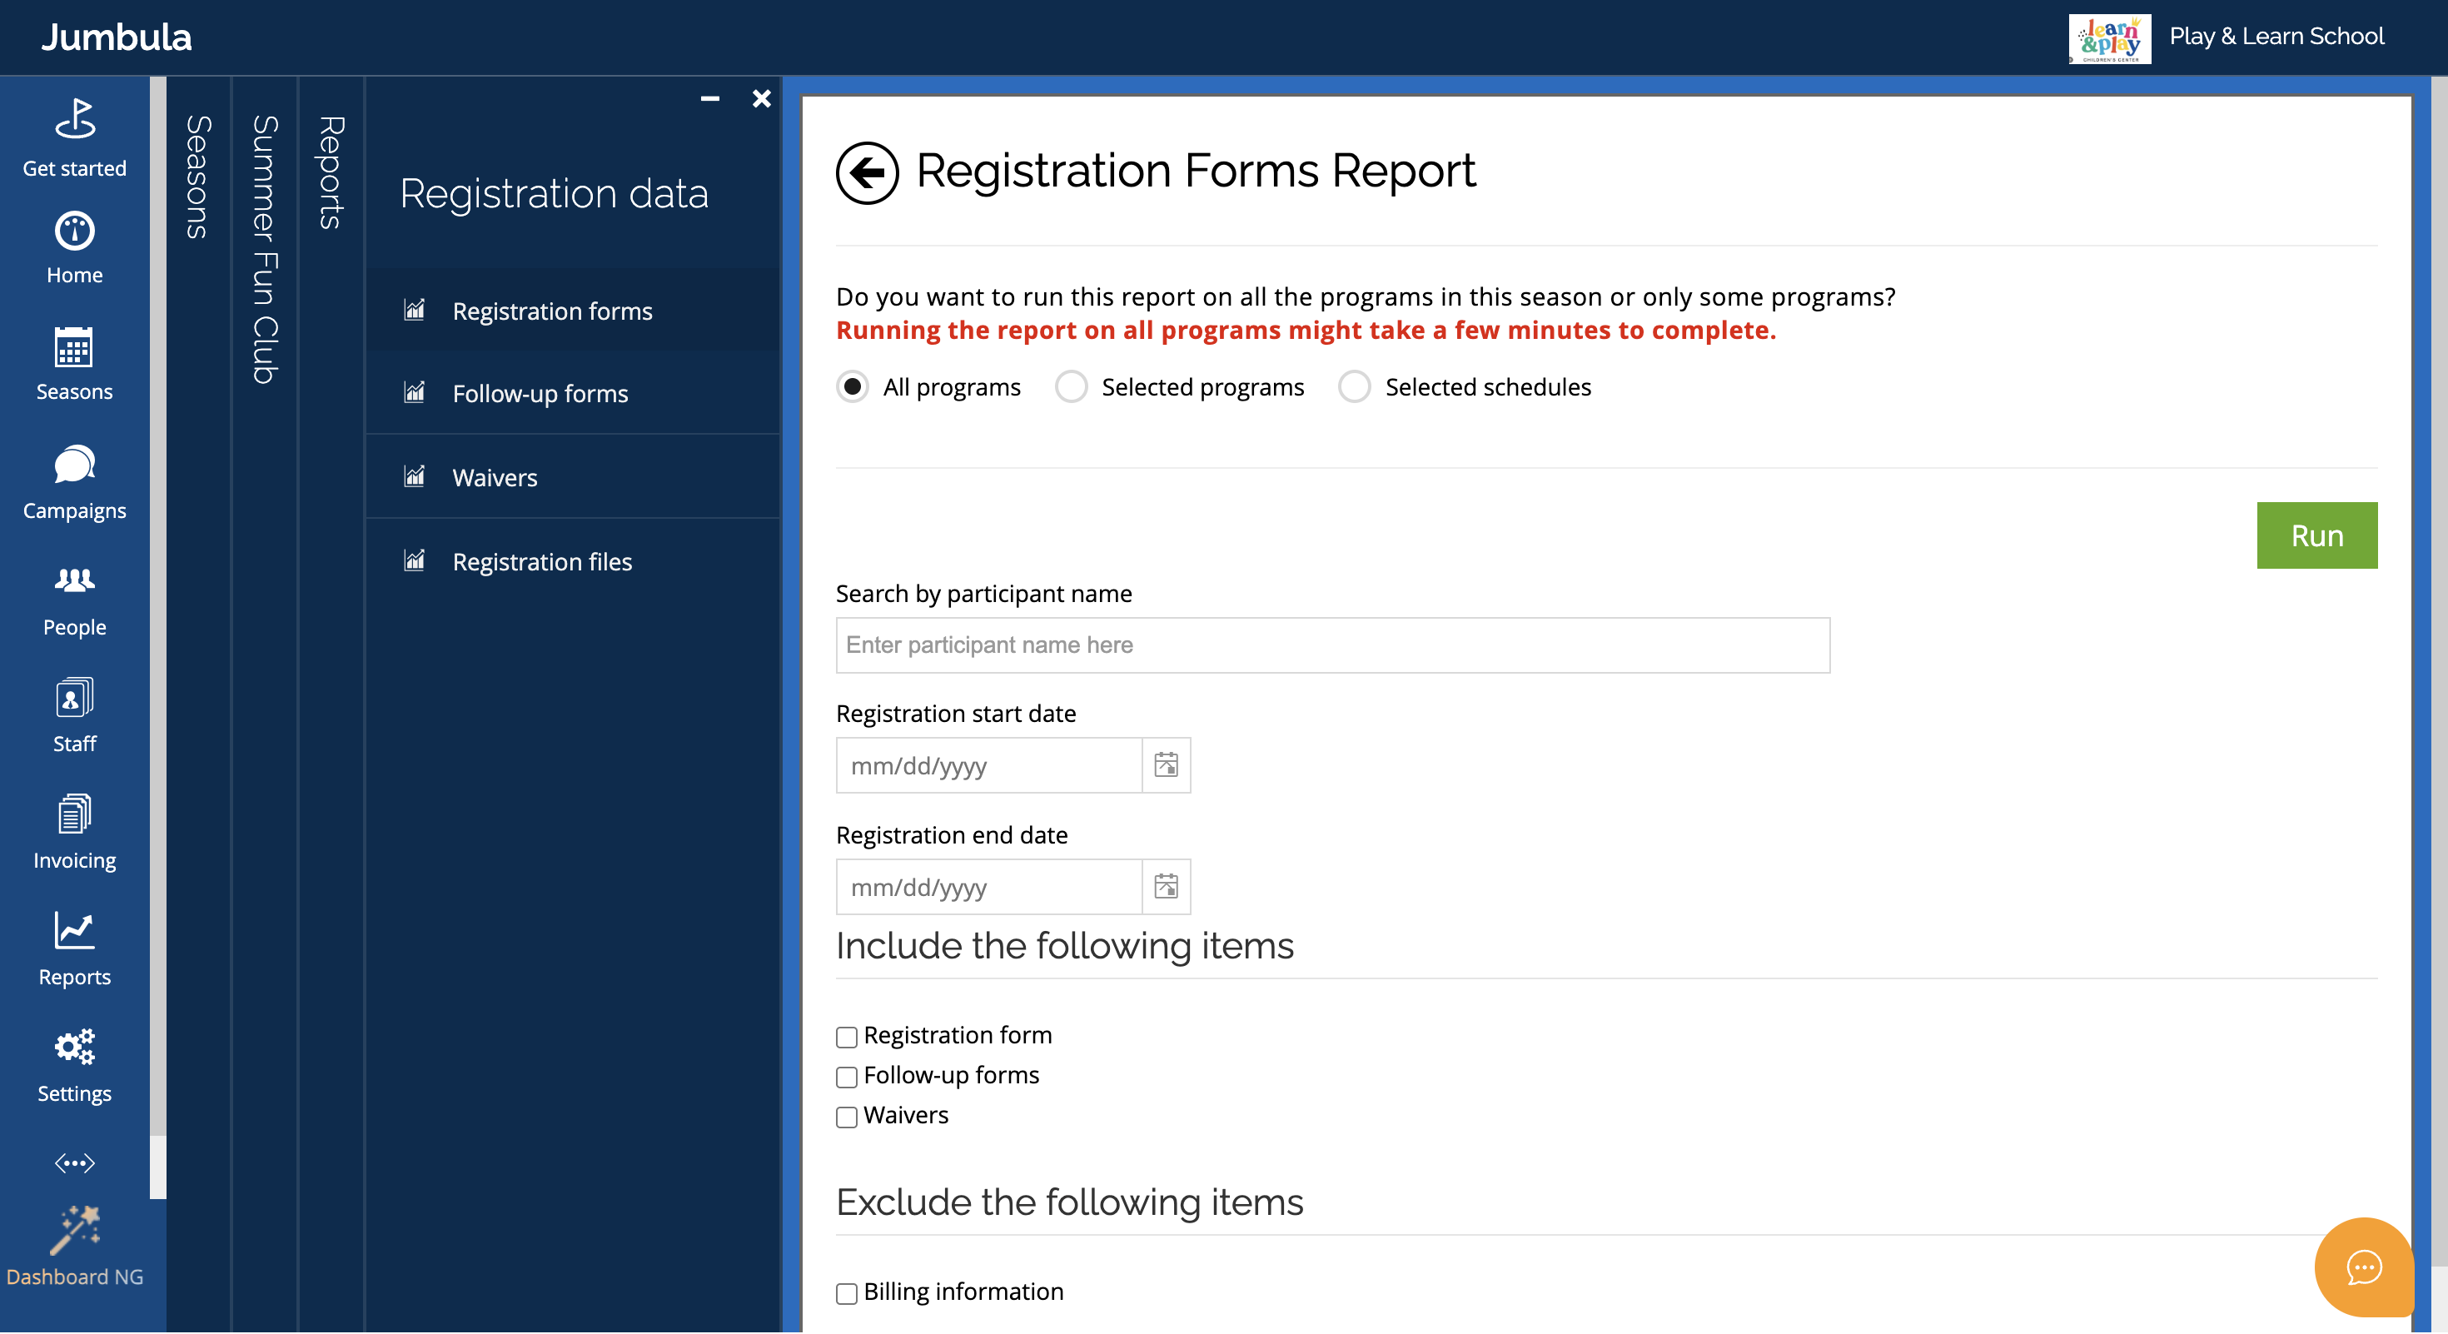This screenshot has width=2448, height=1334.
Task: Select the Selected schedules radio option
Action: (1354, 386)
